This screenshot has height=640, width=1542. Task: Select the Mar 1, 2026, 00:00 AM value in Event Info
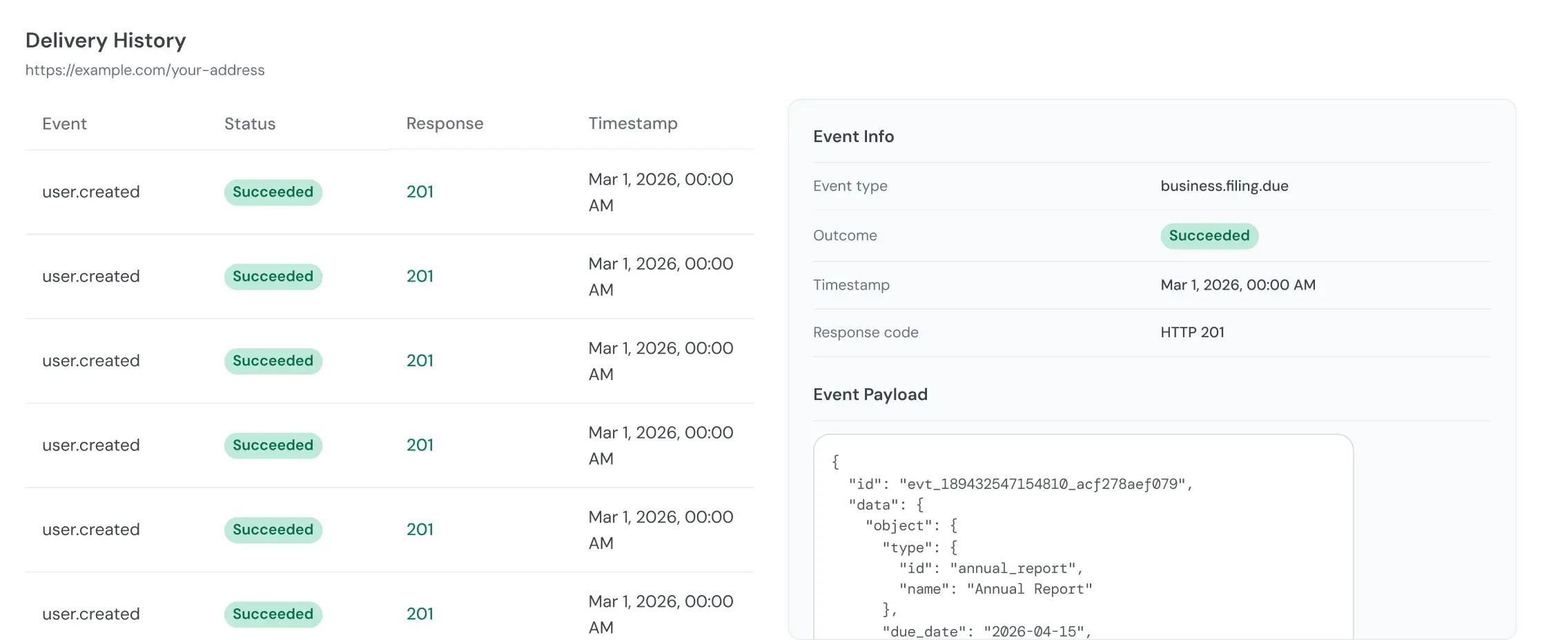[x=1238, y=286]
